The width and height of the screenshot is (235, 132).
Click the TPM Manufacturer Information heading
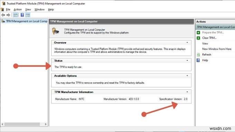74,92
